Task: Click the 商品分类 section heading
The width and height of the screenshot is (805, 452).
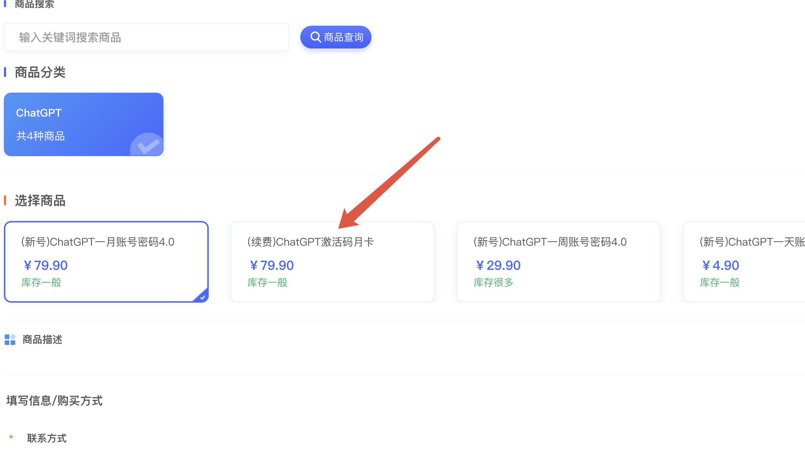Action: pos(40,72)
